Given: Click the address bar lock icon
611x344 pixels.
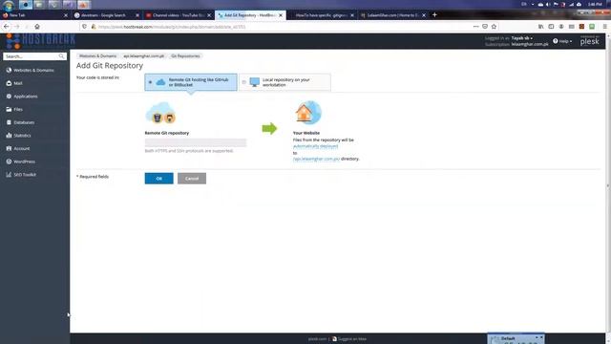Looking at the screenshot, I should coord(94,27).
